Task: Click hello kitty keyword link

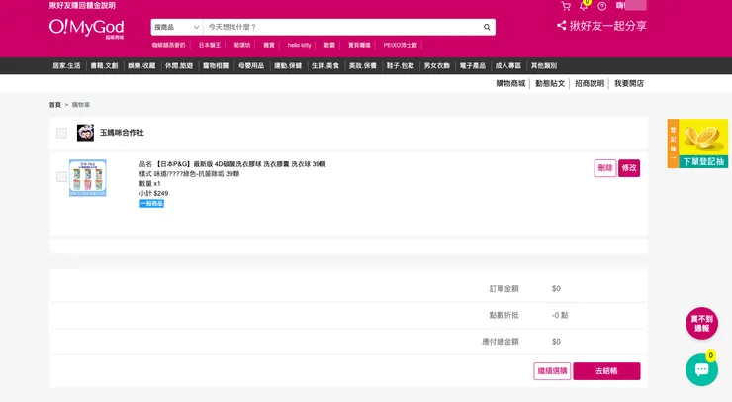Action: click(x=300, y=45)
